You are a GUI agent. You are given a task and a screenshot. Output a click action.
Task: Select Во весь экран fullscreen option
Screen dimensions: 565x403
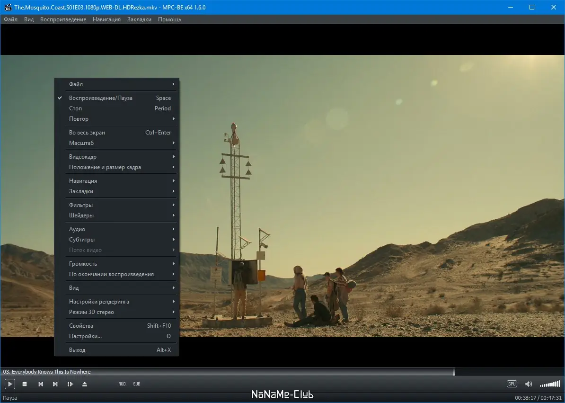pyautogui.click(x=116, y=133)
